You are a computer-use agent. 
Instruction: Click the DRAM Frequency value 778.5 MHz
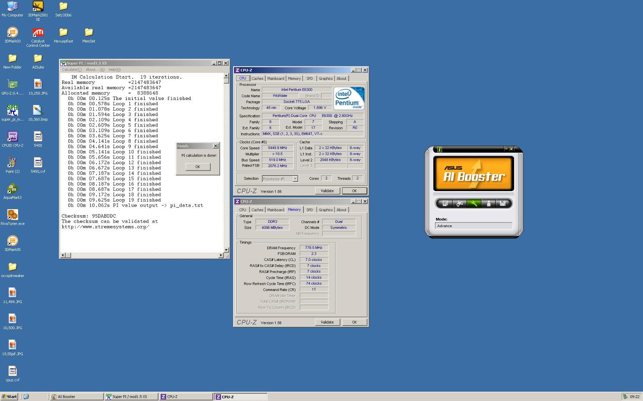pyautogui.click(x=313, y=248)
